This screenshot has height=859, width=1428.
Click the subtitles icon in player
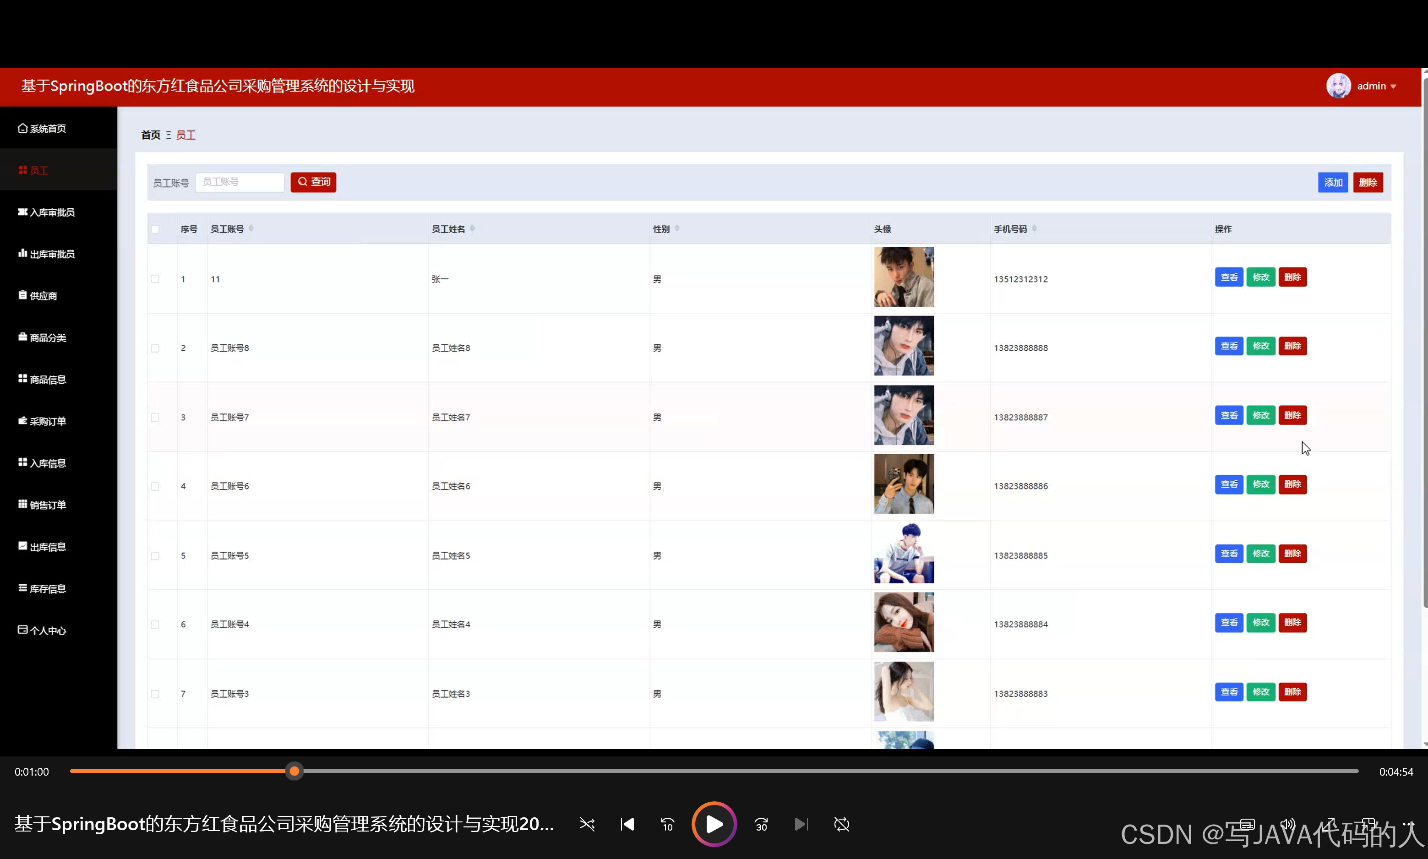point(1248,824)
